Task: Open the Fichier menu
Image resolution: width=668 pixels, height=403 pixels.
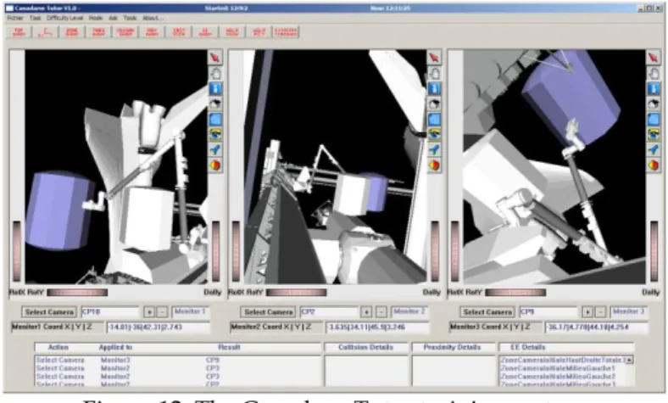Action: pos(15,18)
